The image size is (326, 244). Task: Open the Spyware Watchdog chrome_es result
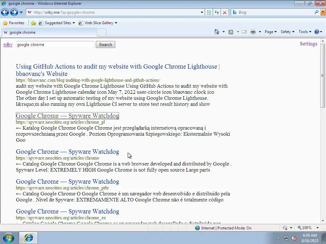67,211
